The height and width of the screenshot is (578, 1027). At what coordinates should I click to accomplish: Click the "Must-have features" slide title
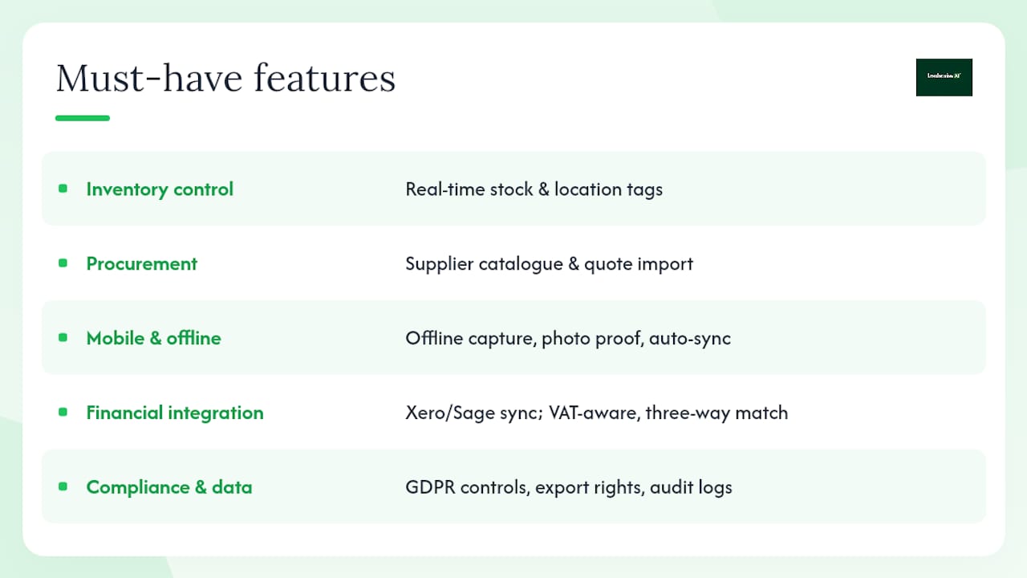coord(225,79)
